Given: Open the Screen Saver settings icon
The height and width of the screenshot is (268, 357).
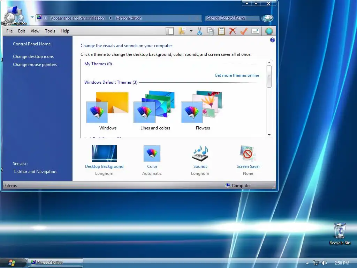Looking at the screenshot, I should point(248,154).
